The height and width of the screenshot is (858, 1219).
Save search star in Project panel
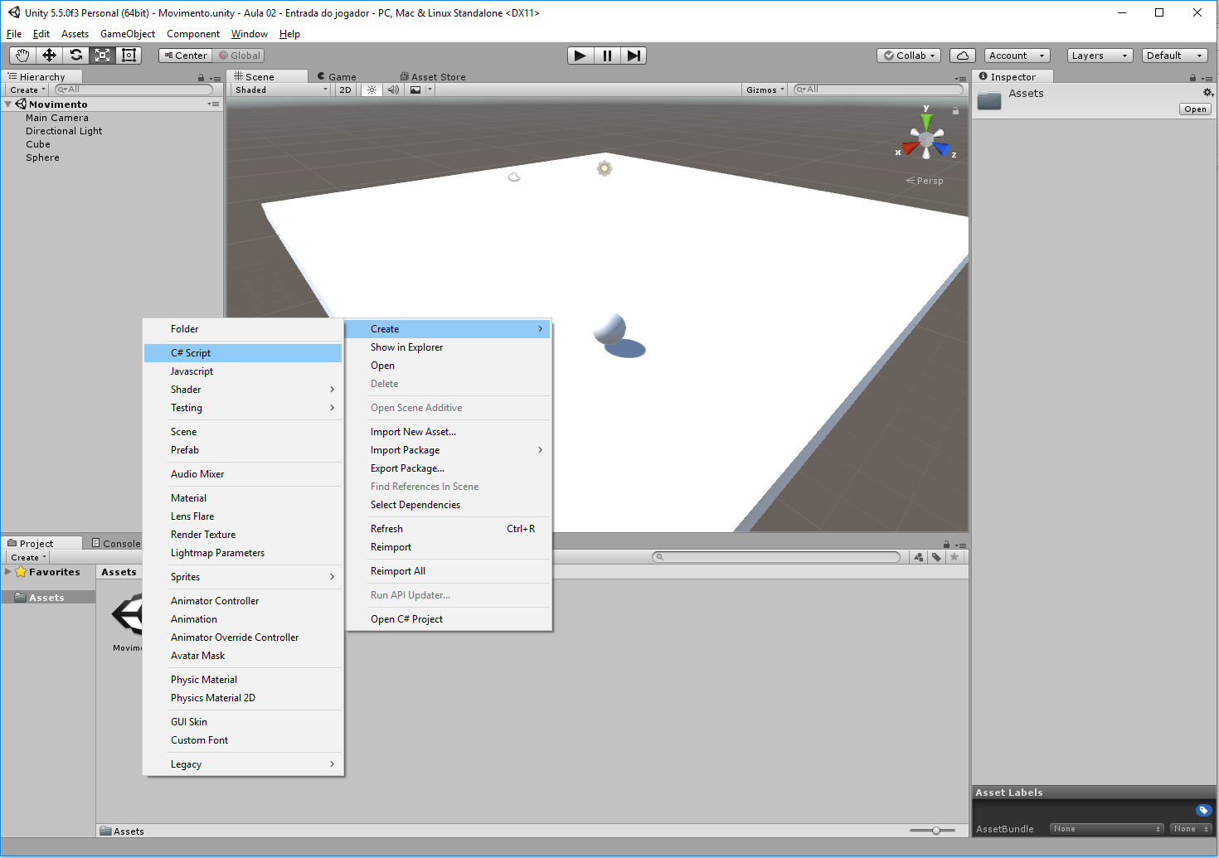click(x=954, y=557)
